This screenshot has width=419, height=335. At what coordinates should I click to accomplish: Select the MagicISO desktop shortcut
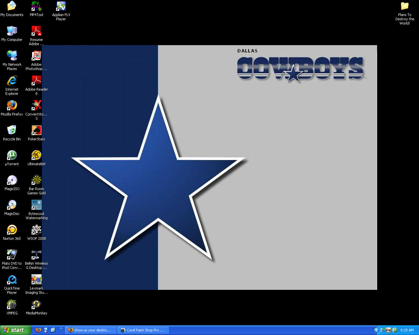(x=12, y=183)
